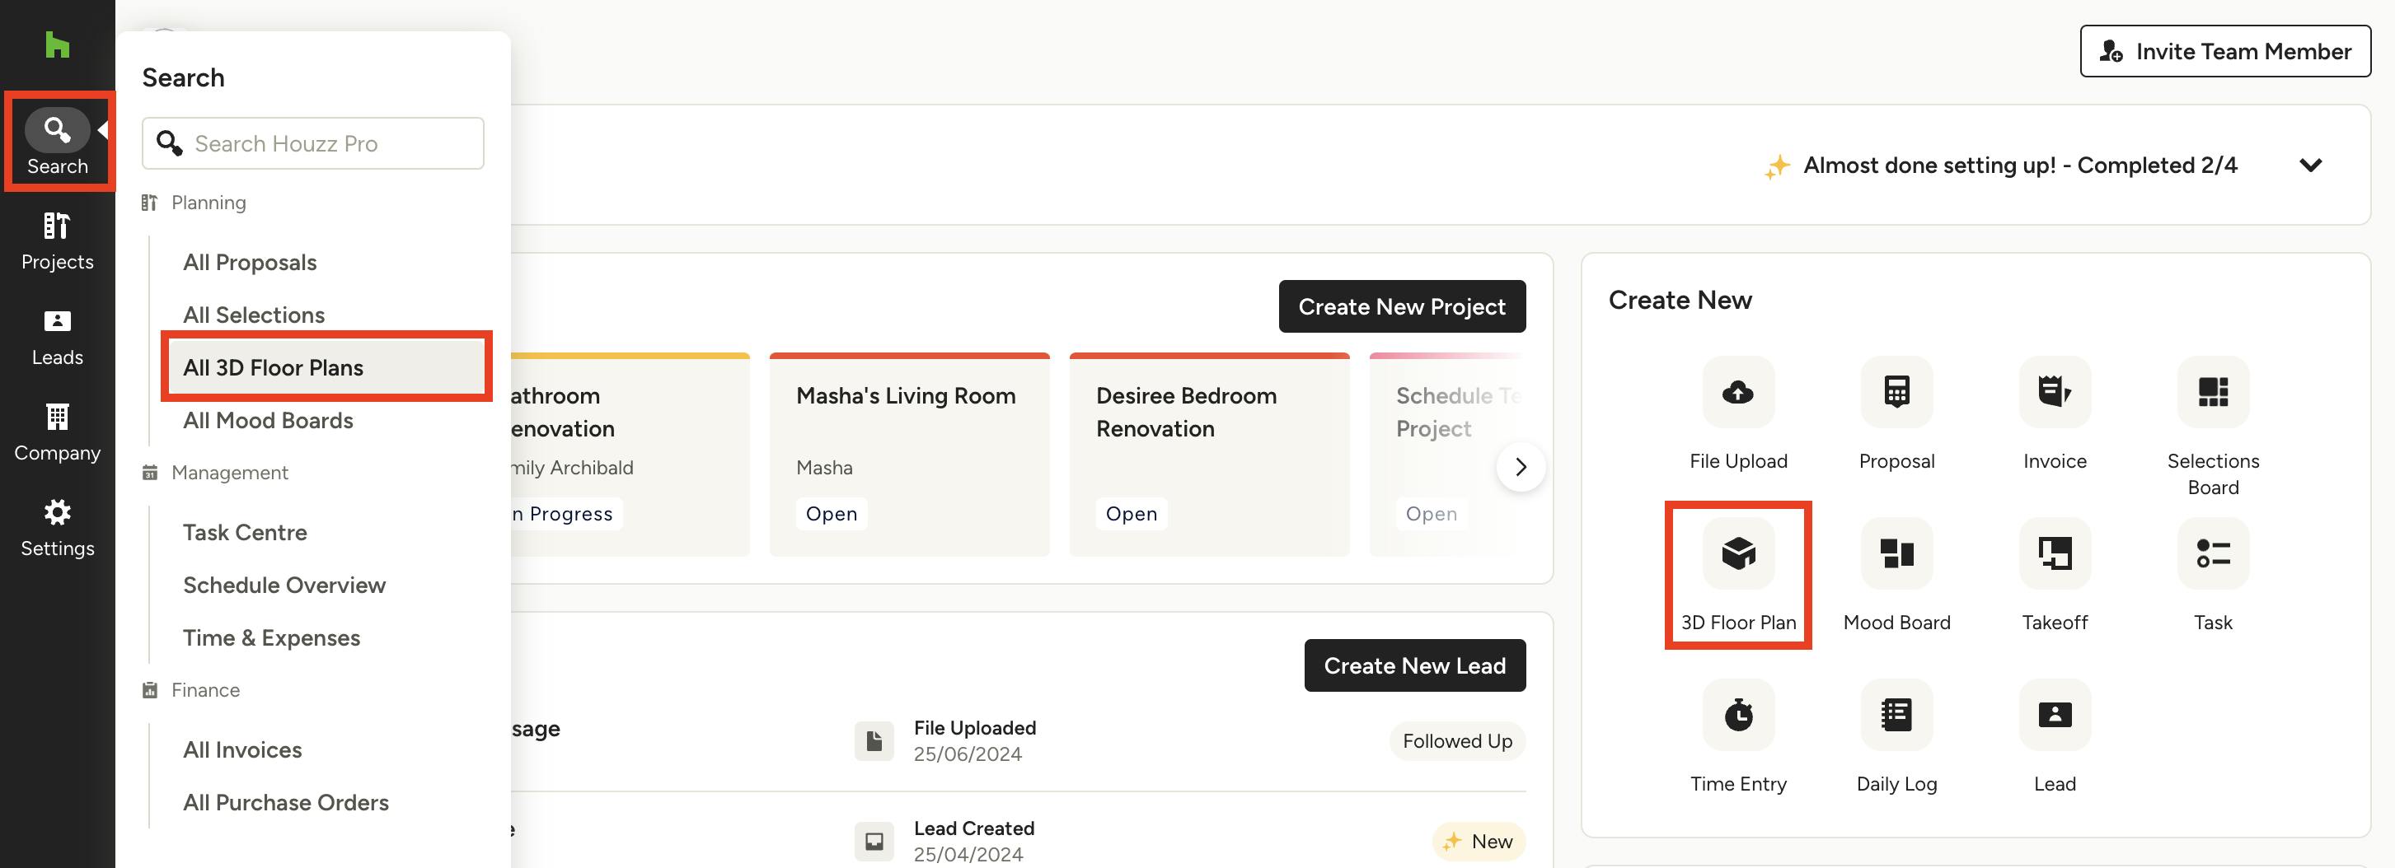Open All Invoices

(241, 750)
